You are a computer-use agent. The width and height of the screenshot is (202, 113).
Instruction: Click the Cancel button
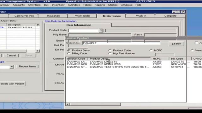coord(11,56)
